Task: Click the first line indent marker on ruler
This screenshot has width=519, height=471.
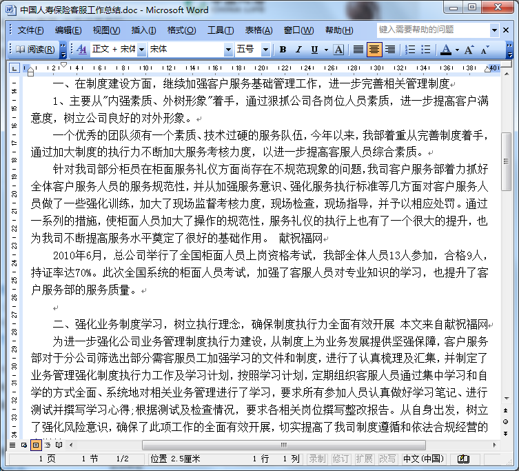Action: pyautogui.click(x=63, y=65)
